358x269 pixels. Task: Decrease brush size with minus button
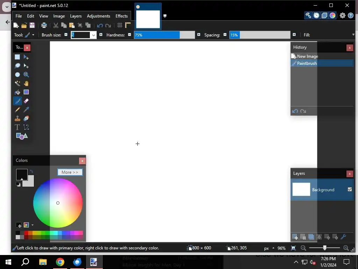click(x=66, y=35)
